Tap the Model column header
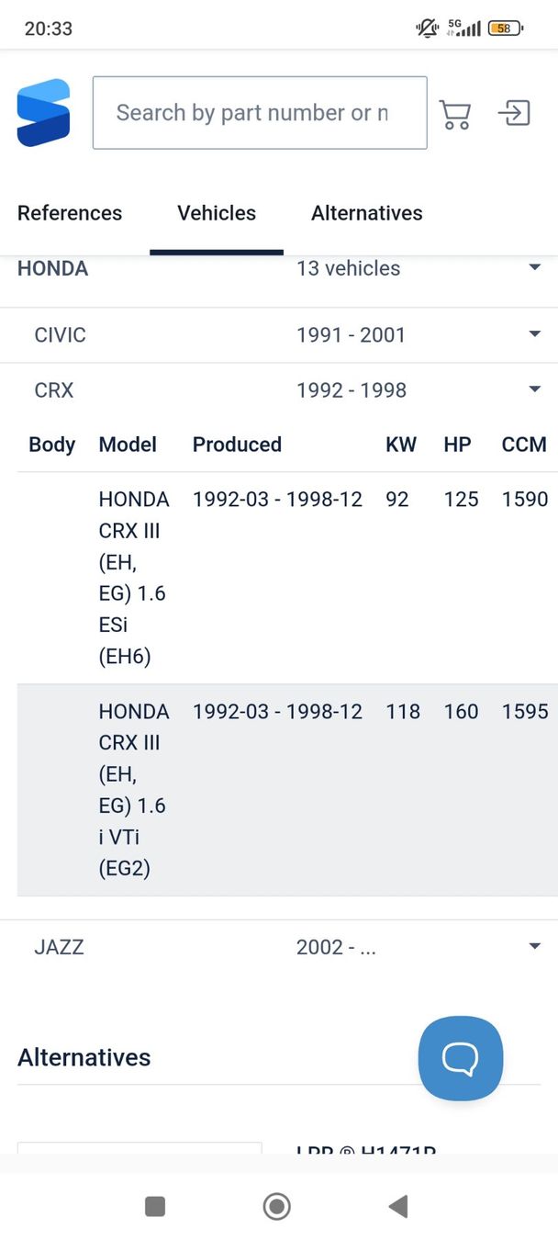 click(x=128, y=445)
